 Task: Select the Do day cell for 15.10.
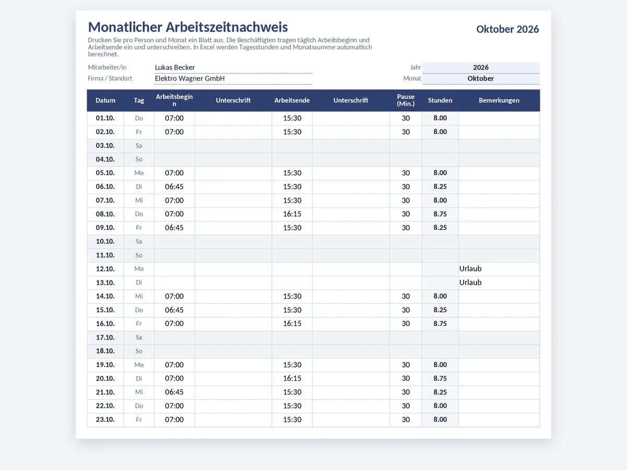click(x=139, y=310)
